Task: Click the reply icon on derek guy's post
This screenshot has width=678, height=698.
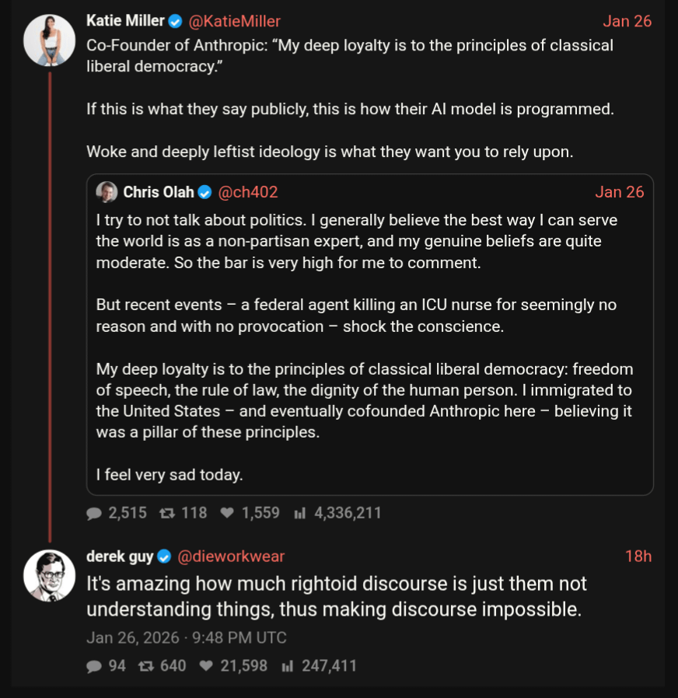Action: point(94,666)
